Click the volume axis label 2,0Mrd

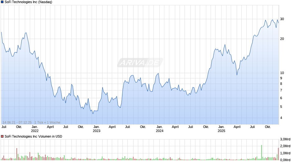tap(285, 146)
